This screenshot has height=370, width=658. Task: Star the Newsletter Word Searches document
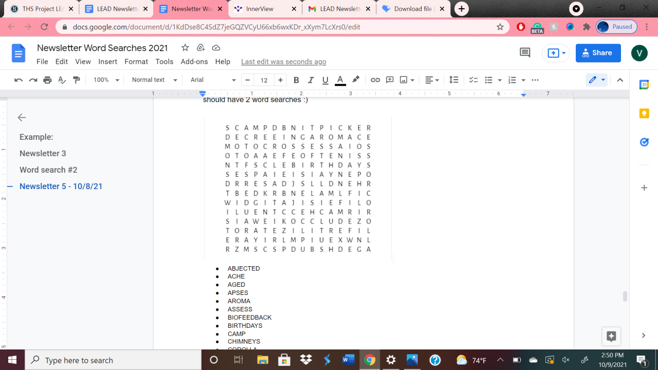click(185, 48)
